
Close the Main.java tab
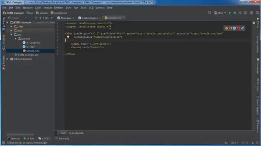[73, 18]
